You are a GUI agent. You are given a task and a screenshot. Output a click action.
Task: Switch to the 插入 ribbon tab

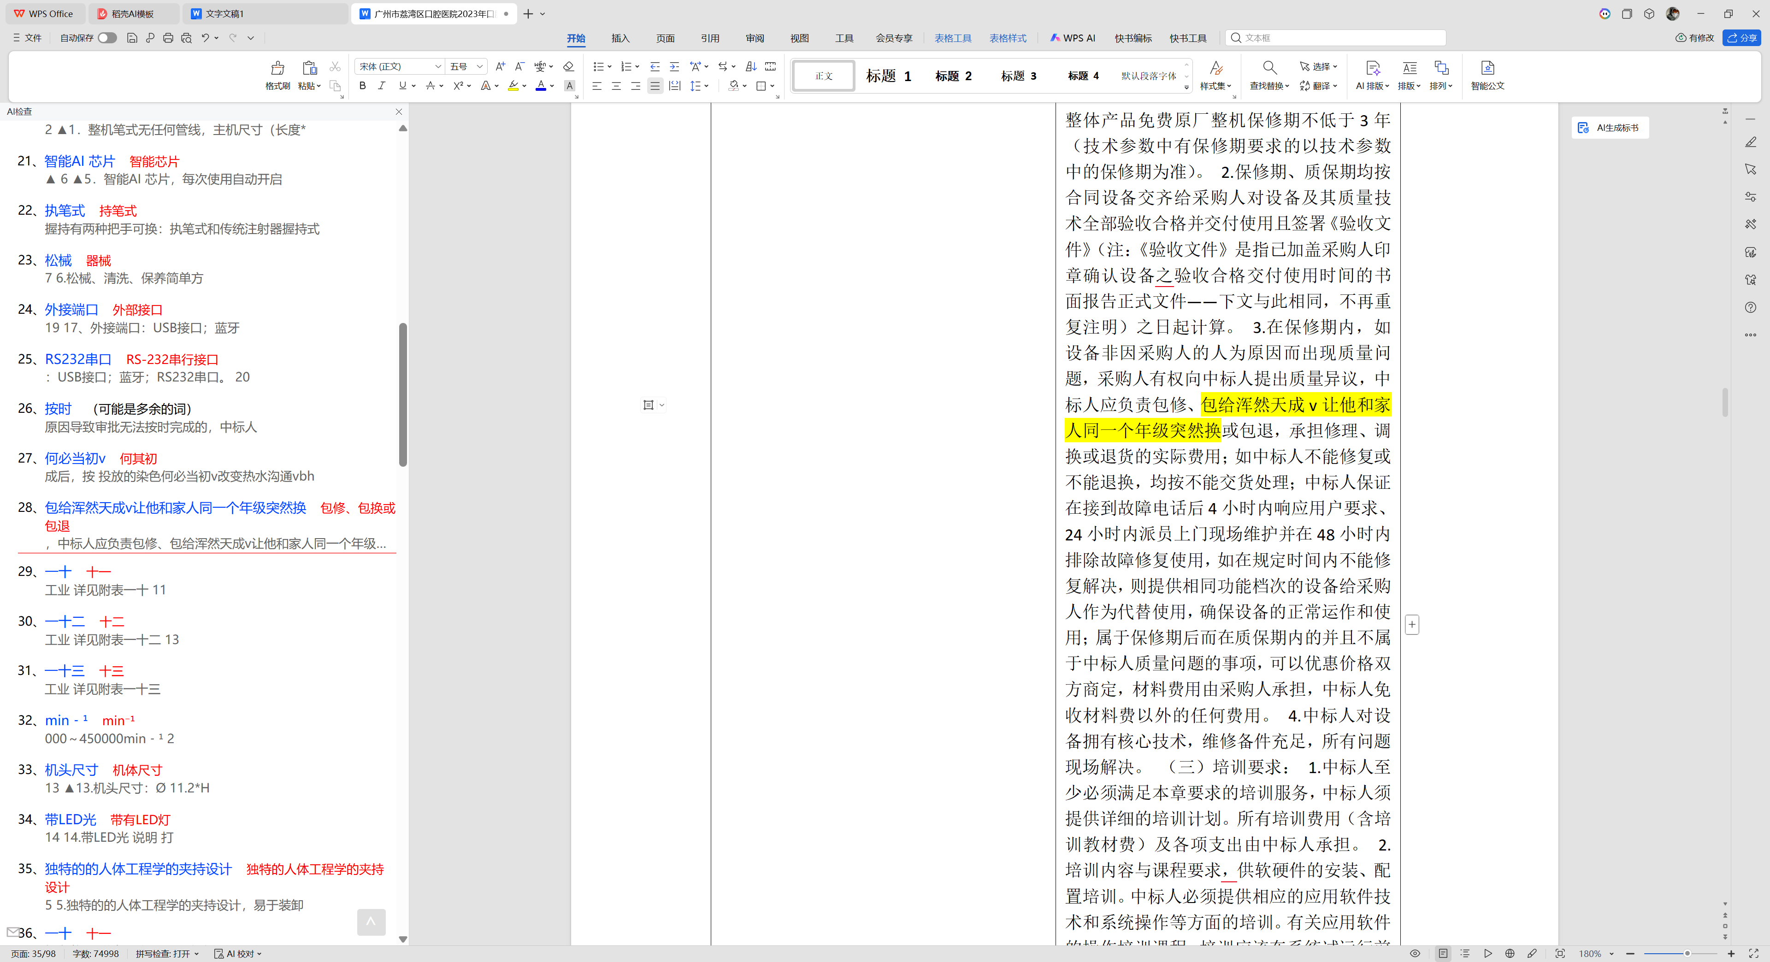pos(620,38)
